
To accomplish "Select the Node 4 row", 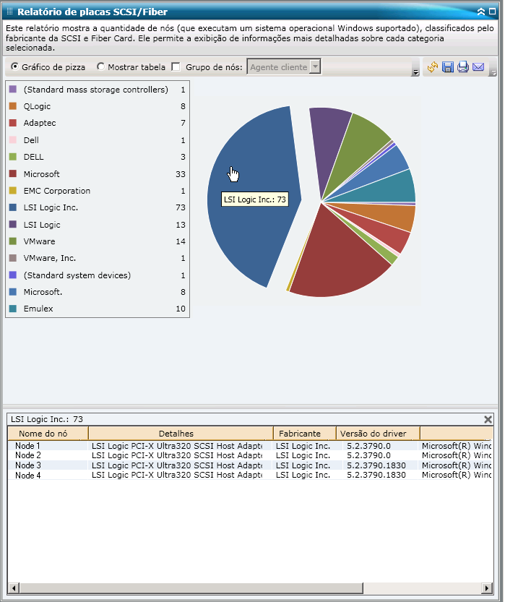I will coord(250,475).
